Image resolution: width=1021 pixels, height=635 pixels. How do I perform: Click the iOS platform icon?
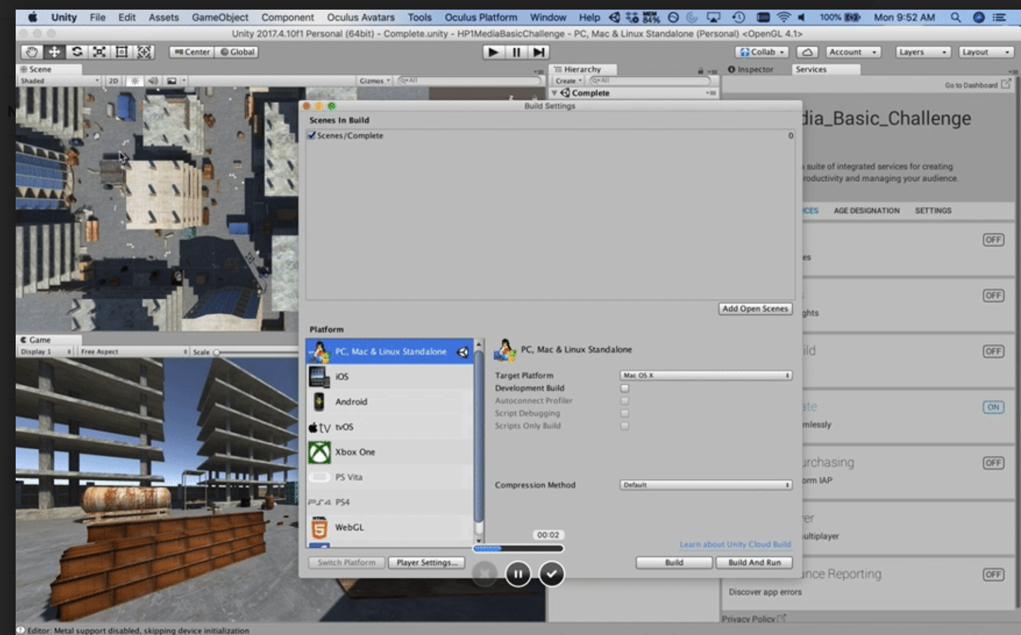click(319, 377)
